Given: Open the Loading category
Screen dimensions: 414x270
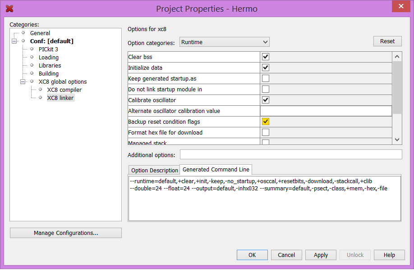Looking at the screenshot, I should click(48, 58).
